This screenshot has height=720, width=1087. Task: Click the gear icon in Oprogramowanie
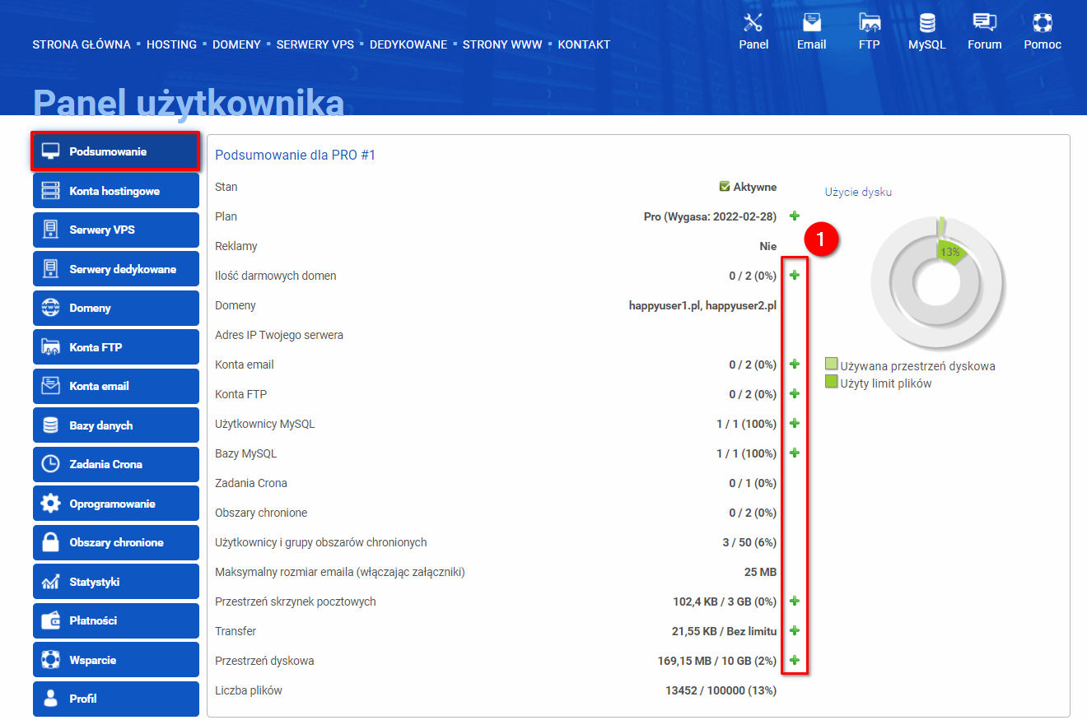point(51,504)
